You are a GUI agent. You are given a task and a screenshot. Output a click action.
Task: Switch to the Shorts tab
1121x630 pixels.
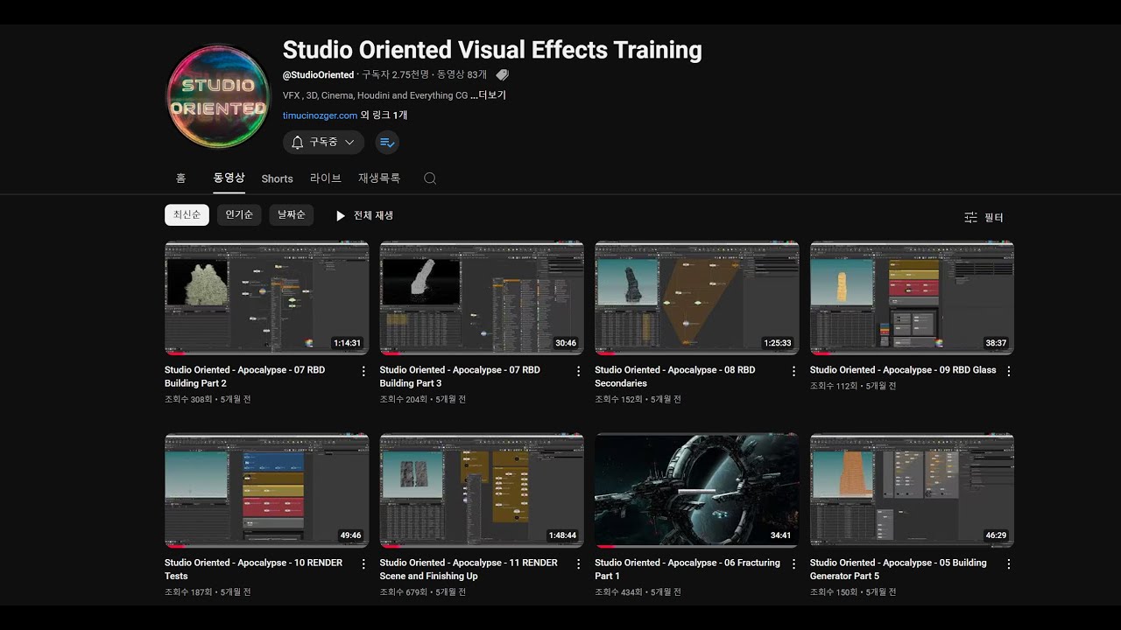[277, 178]
